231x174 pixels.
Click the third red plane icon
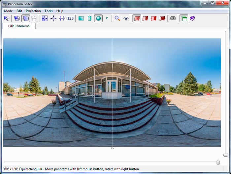pyautogui.click(x=154, y=18)
